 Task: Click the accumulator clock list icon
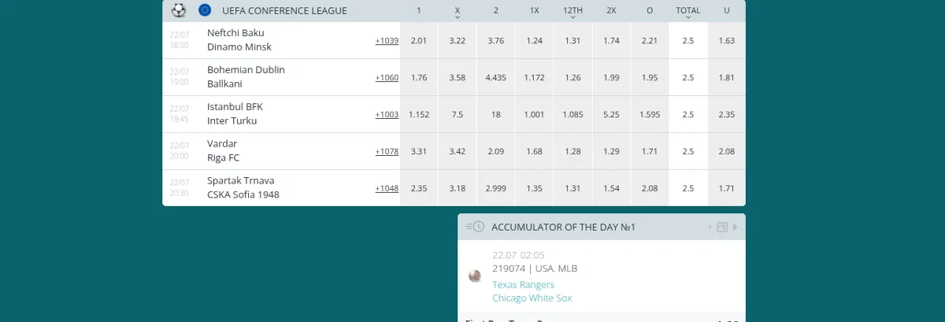coord(475,227)
